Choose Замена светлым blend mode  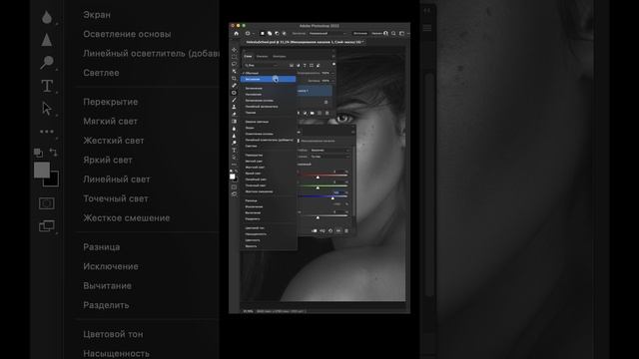(x=257, y=122)
